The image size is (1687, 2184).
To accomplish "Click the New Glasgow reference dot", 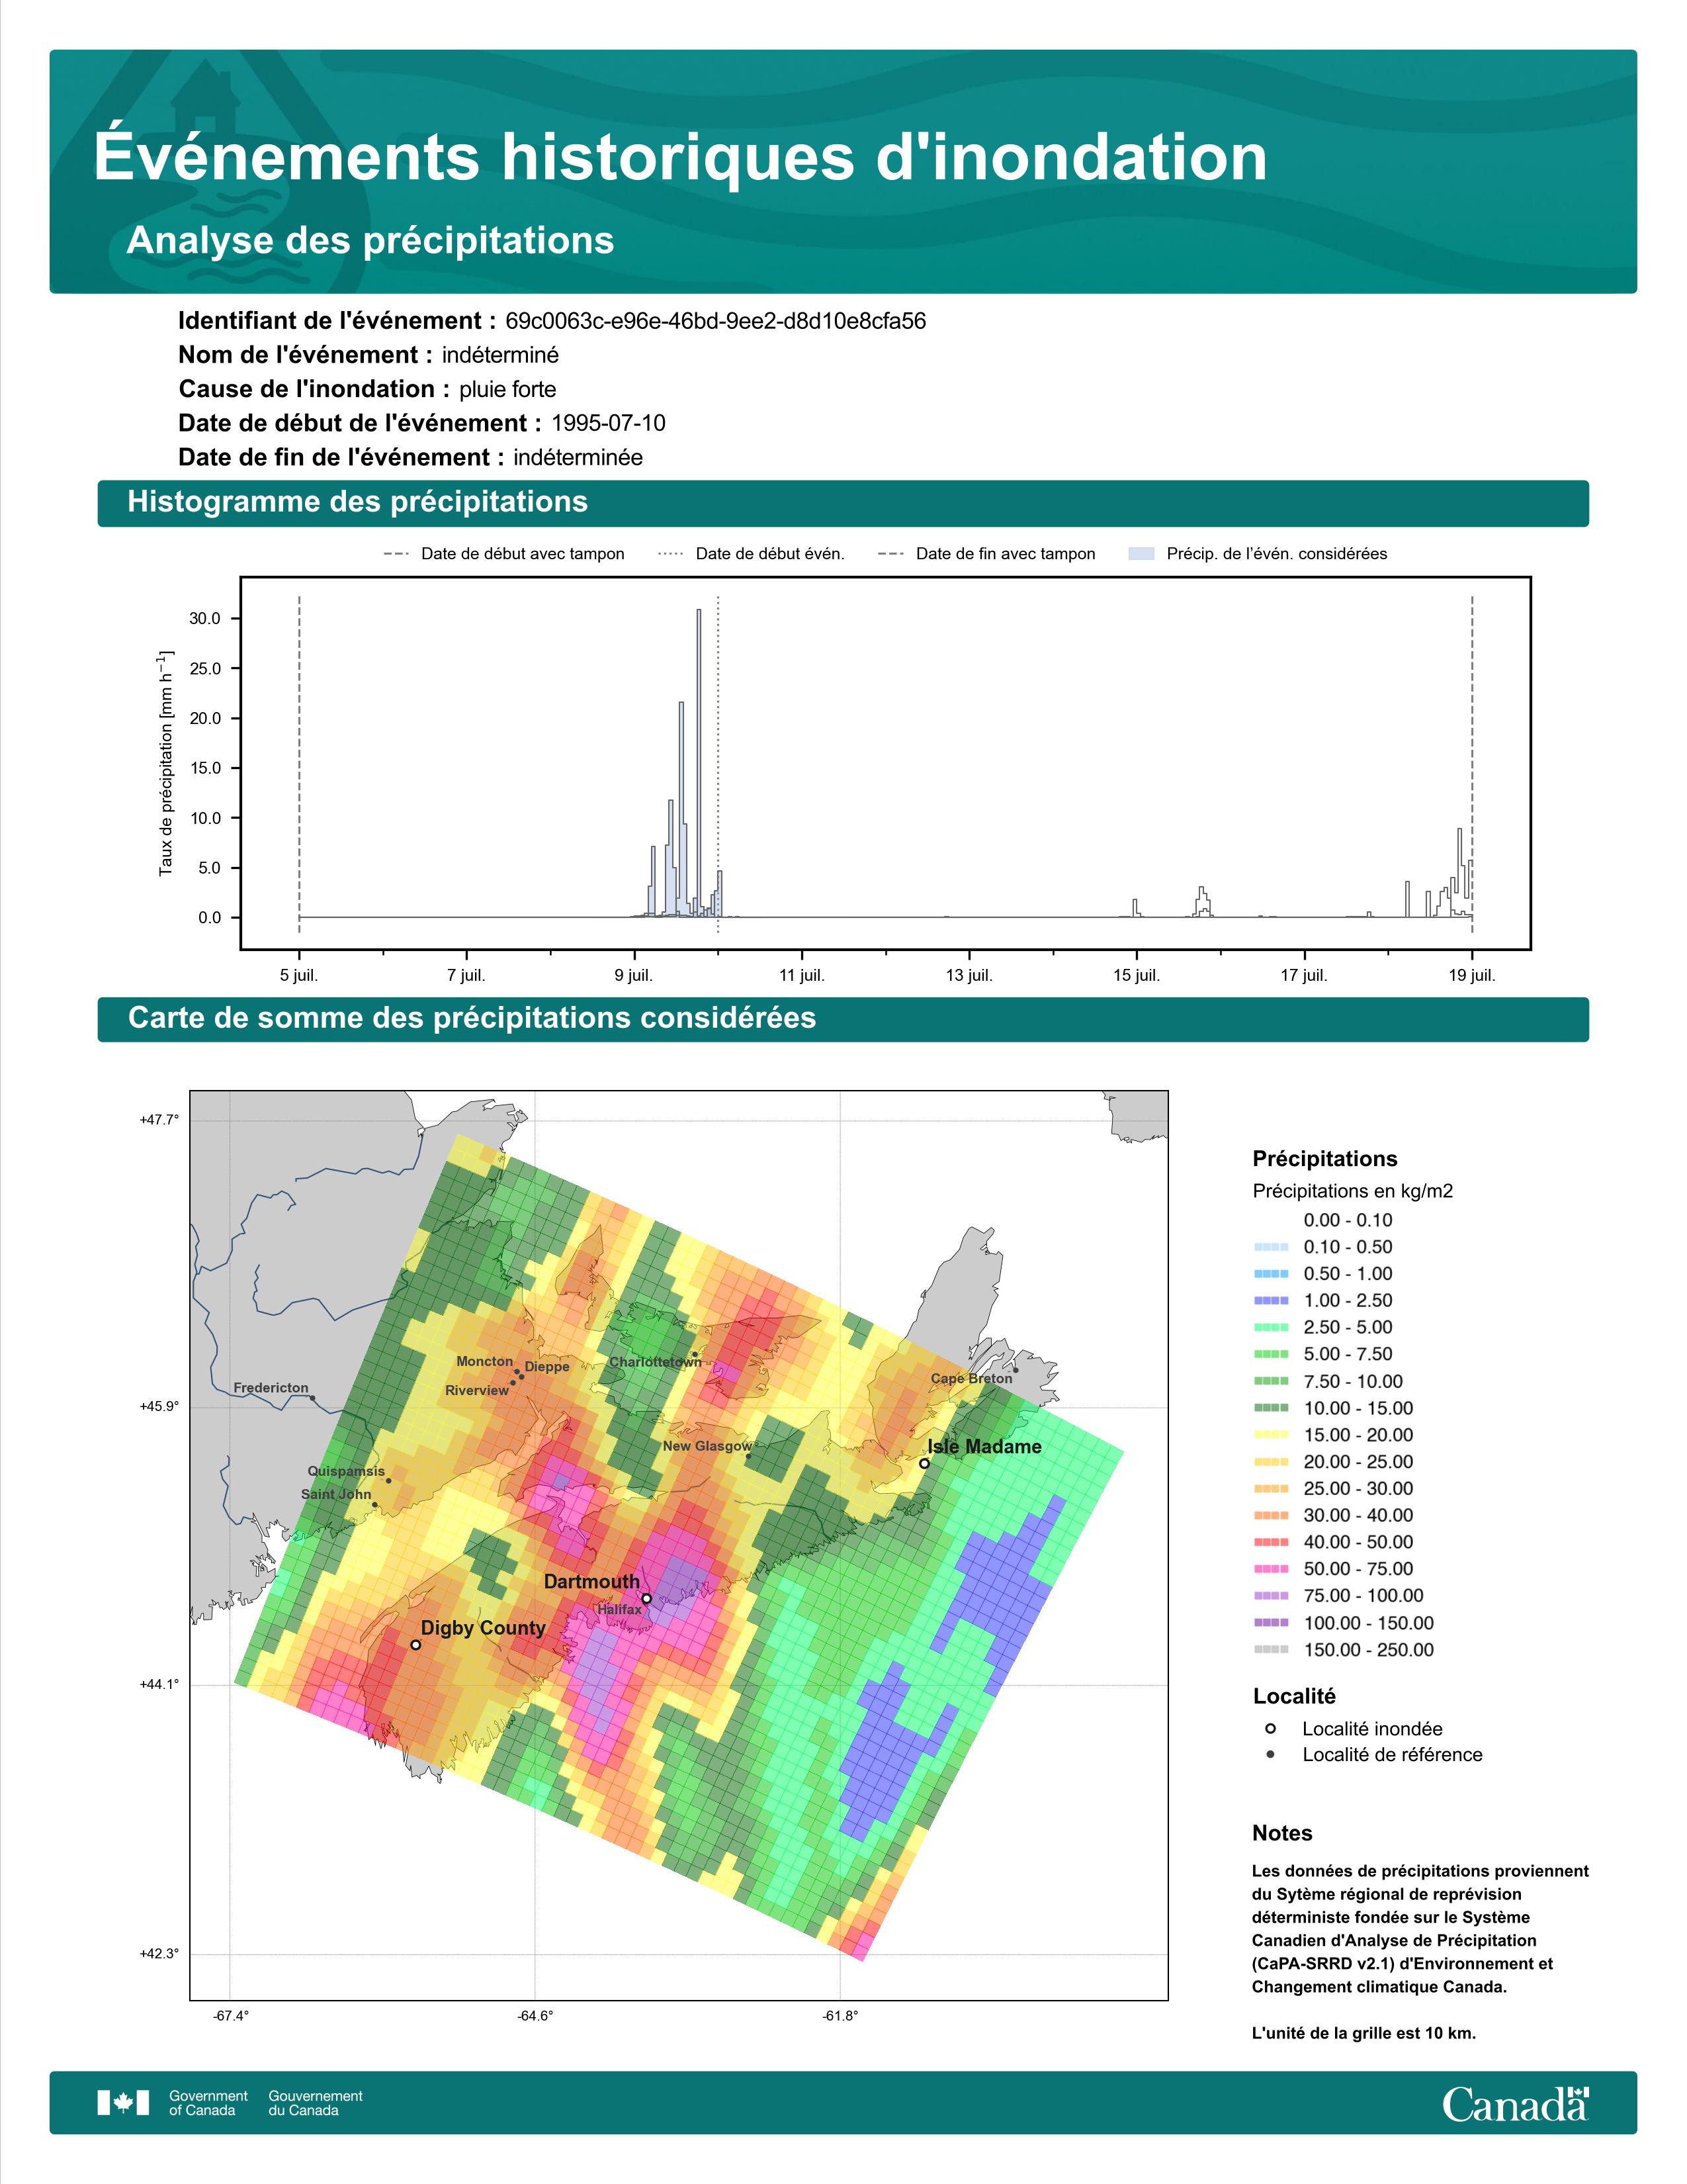I will pos(748,1456).
